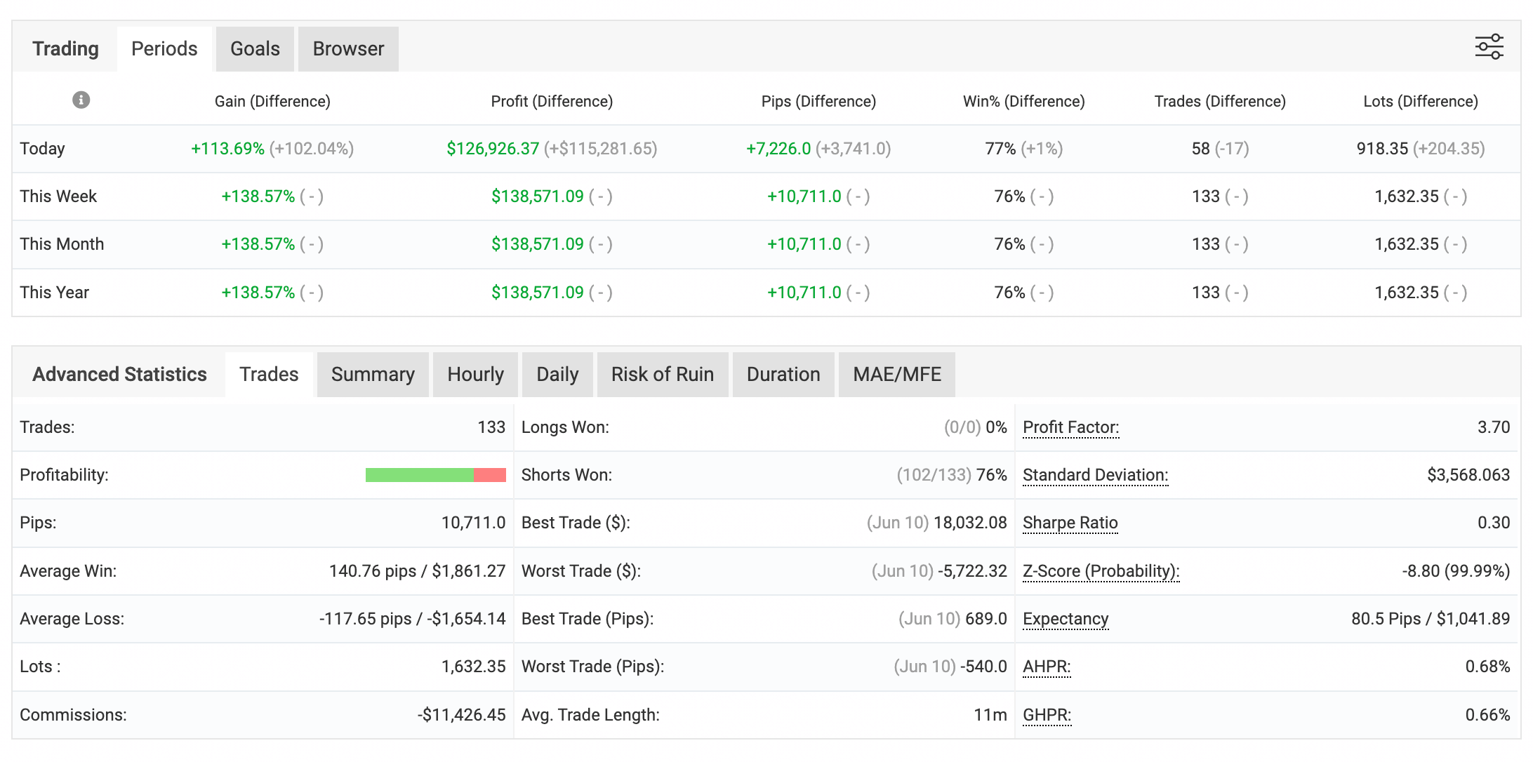The width and height of the screenshot is (1533, 762).
Task: Click the green-red Profitability bar
Action: [435, 475]
